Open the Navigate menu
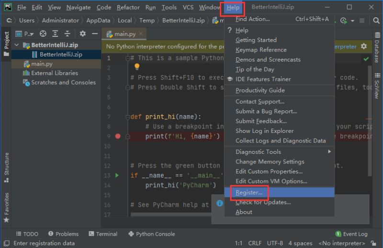Screen dimensions: 383x248 tap(79, 7)
